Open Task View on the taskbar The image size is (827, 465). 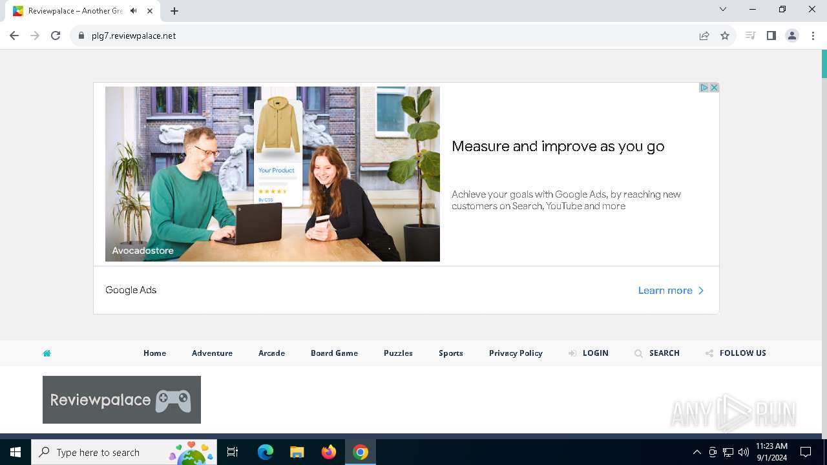(x=233, y=452)
